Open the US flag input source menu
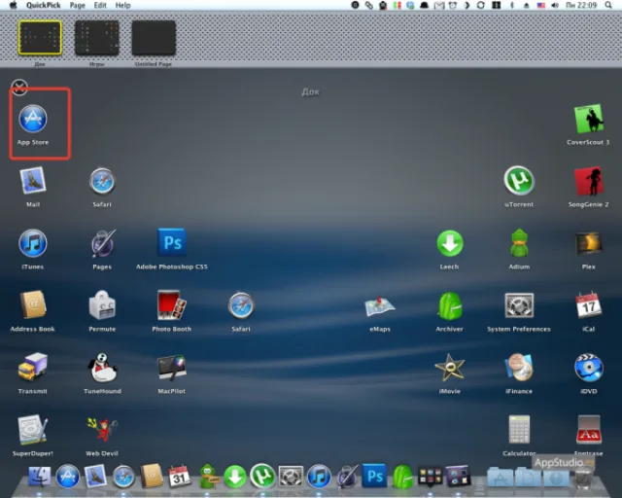Viewport: 622px width, 498px height. [x=541, y=5]
